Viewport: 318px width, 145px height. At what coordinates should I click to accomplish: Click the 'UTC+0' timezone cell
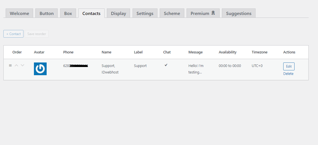(x=257, y=66)
